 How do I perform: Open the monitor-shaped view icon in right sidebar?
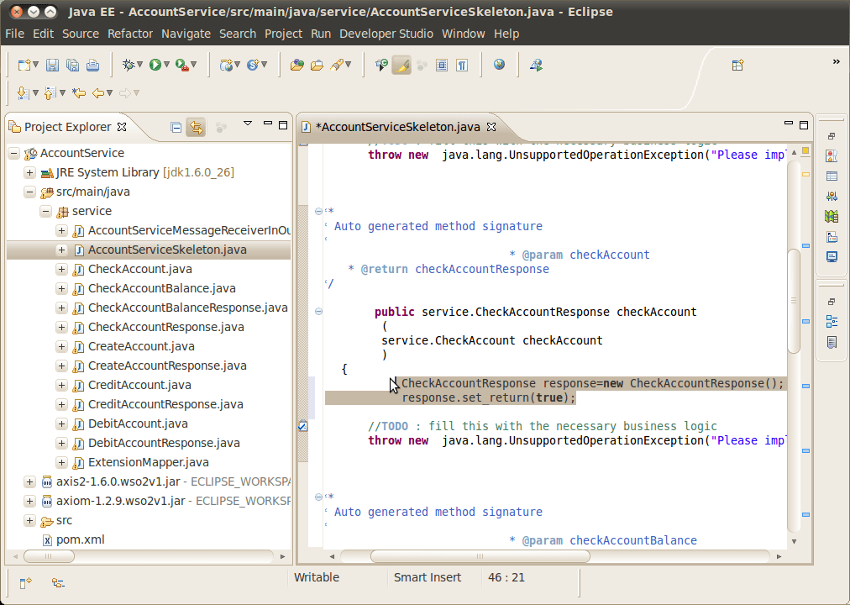click(832, 256)
